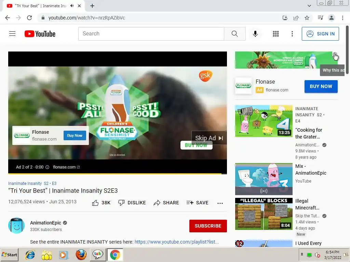This screenshot has width=350, height=262.
Task: Click the search magnifier button
Action: (x=234, y=34)
